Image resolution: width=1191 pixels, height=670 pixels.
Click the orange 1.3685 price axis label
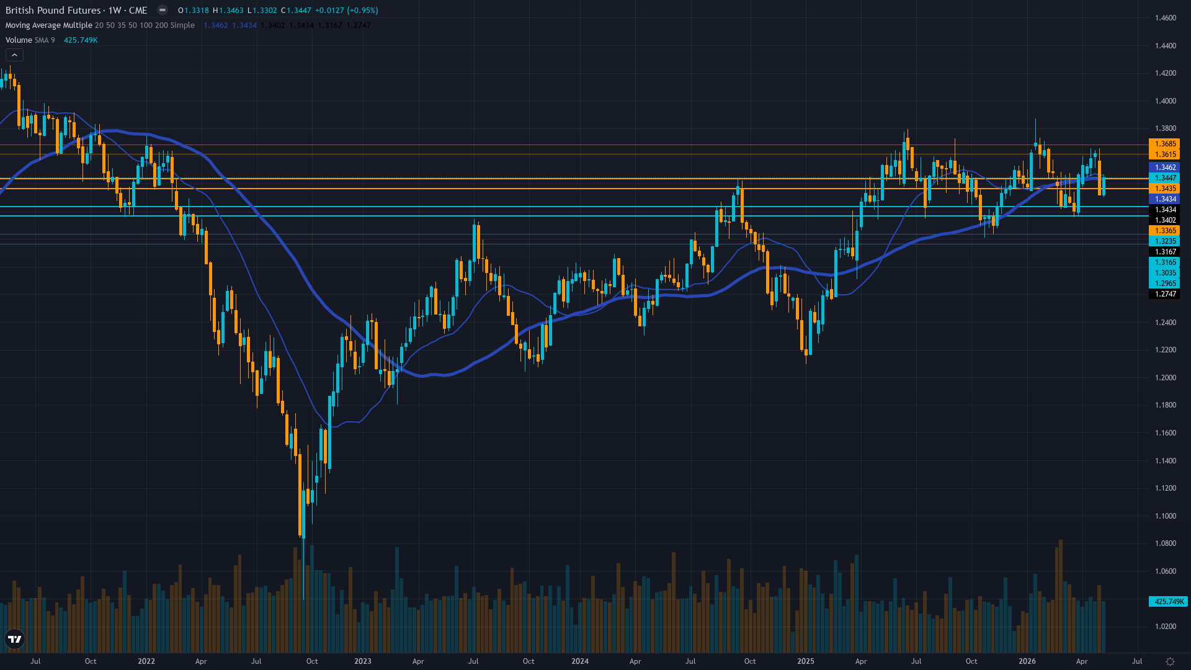click(1164, 144)
